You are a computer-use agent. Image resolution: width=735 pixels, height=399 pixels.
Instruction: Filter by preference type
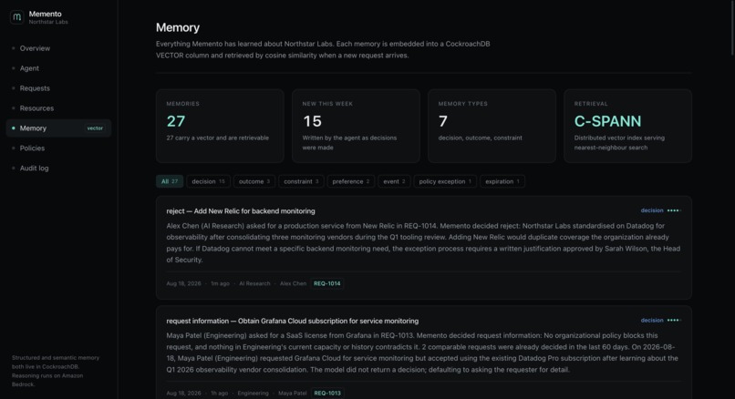pos(350,181)
